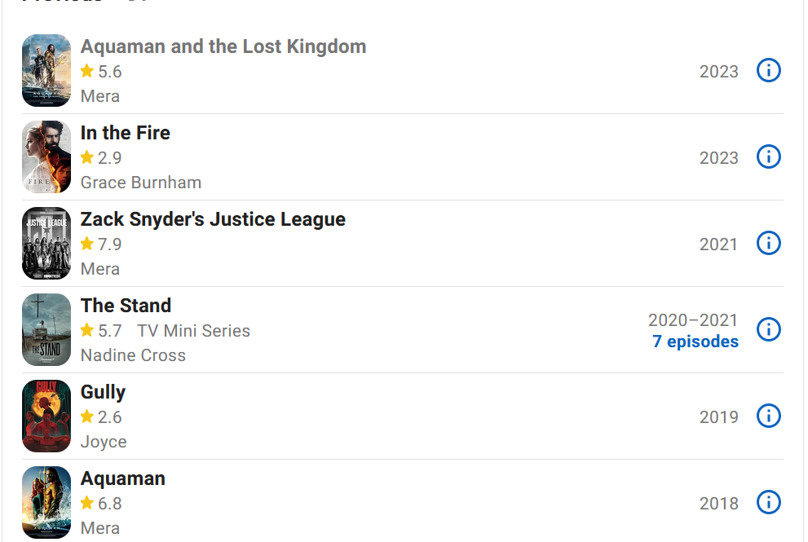Open Zack Snyder's Justice League title link

tap(213, 219)
